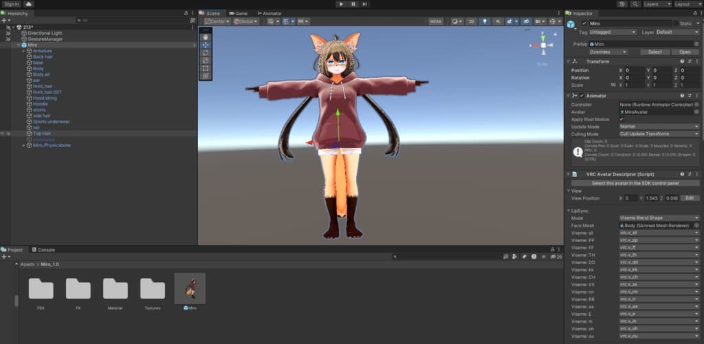Toggle Apply Root Motion checkbox
The width and height of the screenshot is (704, 344).
click(x=621, y=120)
